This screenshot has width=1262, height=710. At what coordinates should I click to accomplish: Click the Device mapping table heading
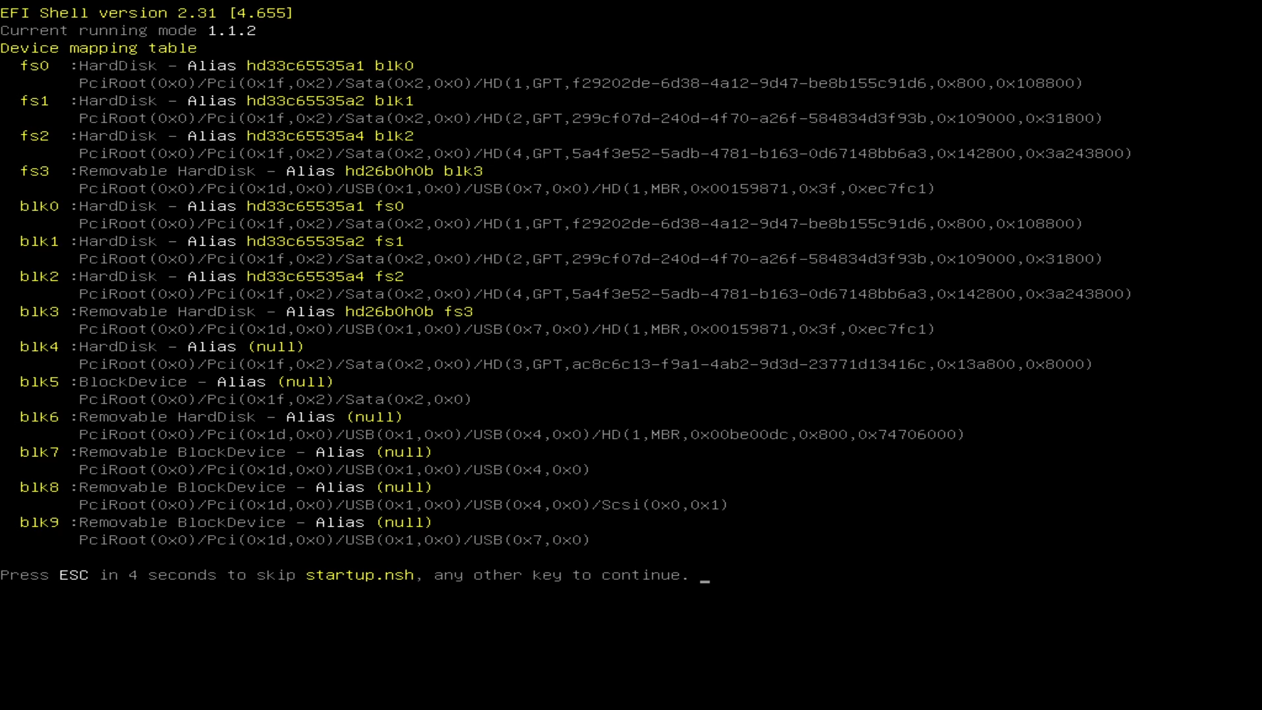pos(99,49)
